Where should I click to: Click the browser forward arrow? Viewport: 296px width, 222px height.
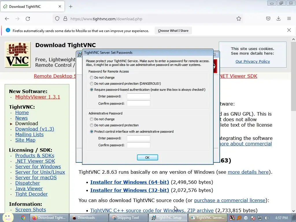[17, 19]
